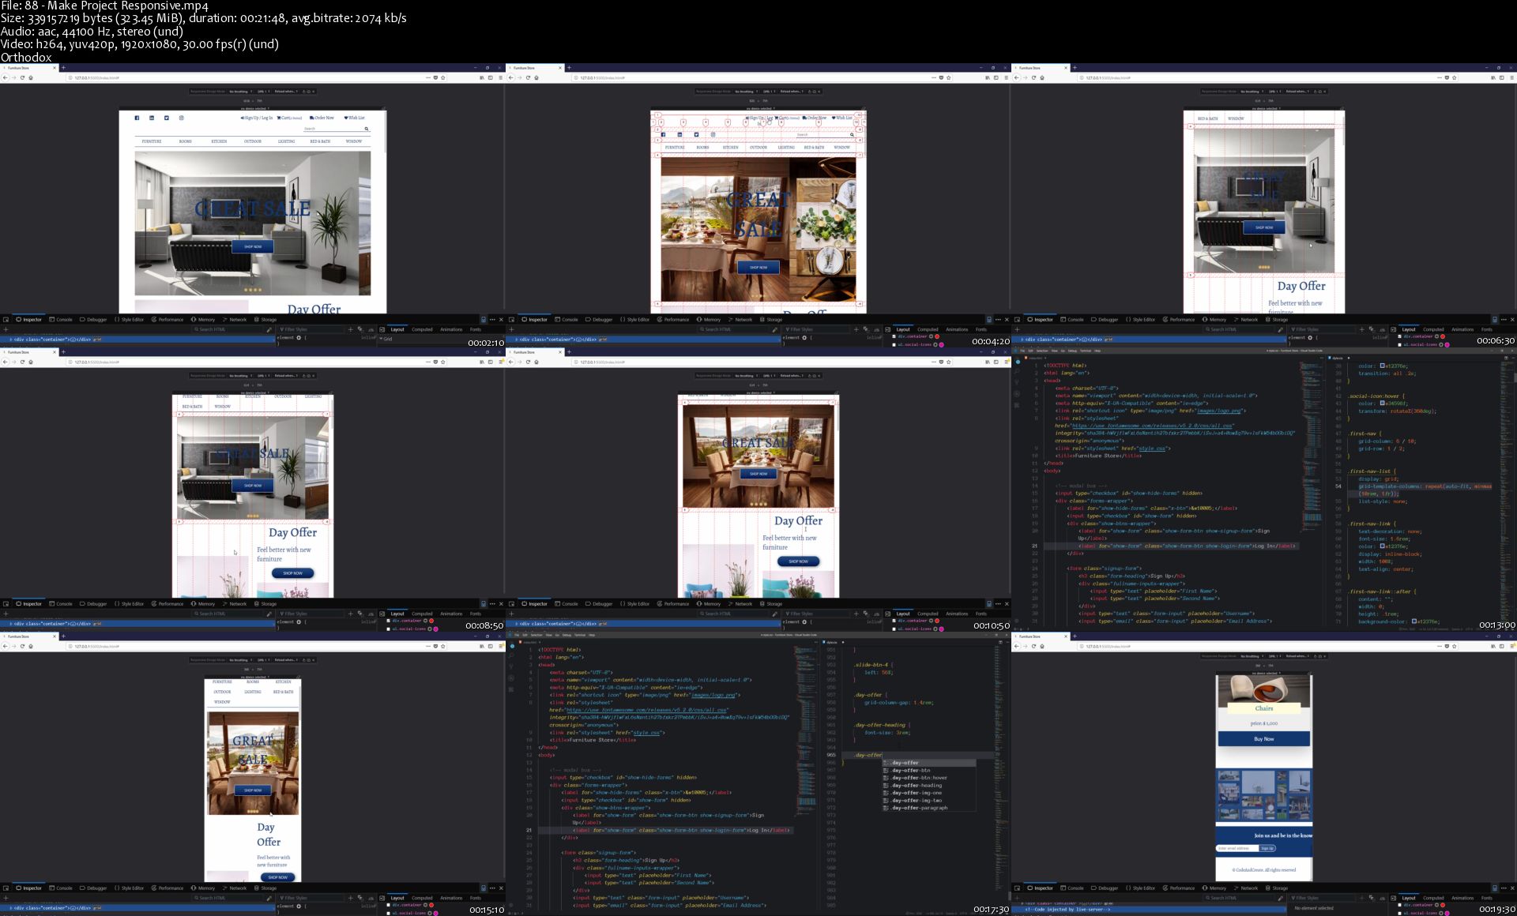This screenshot has height=916, width=1517.
Task: Click Firefox hamburger menu icon in 00:19:30 frame
Action: tap(1511, 646)
